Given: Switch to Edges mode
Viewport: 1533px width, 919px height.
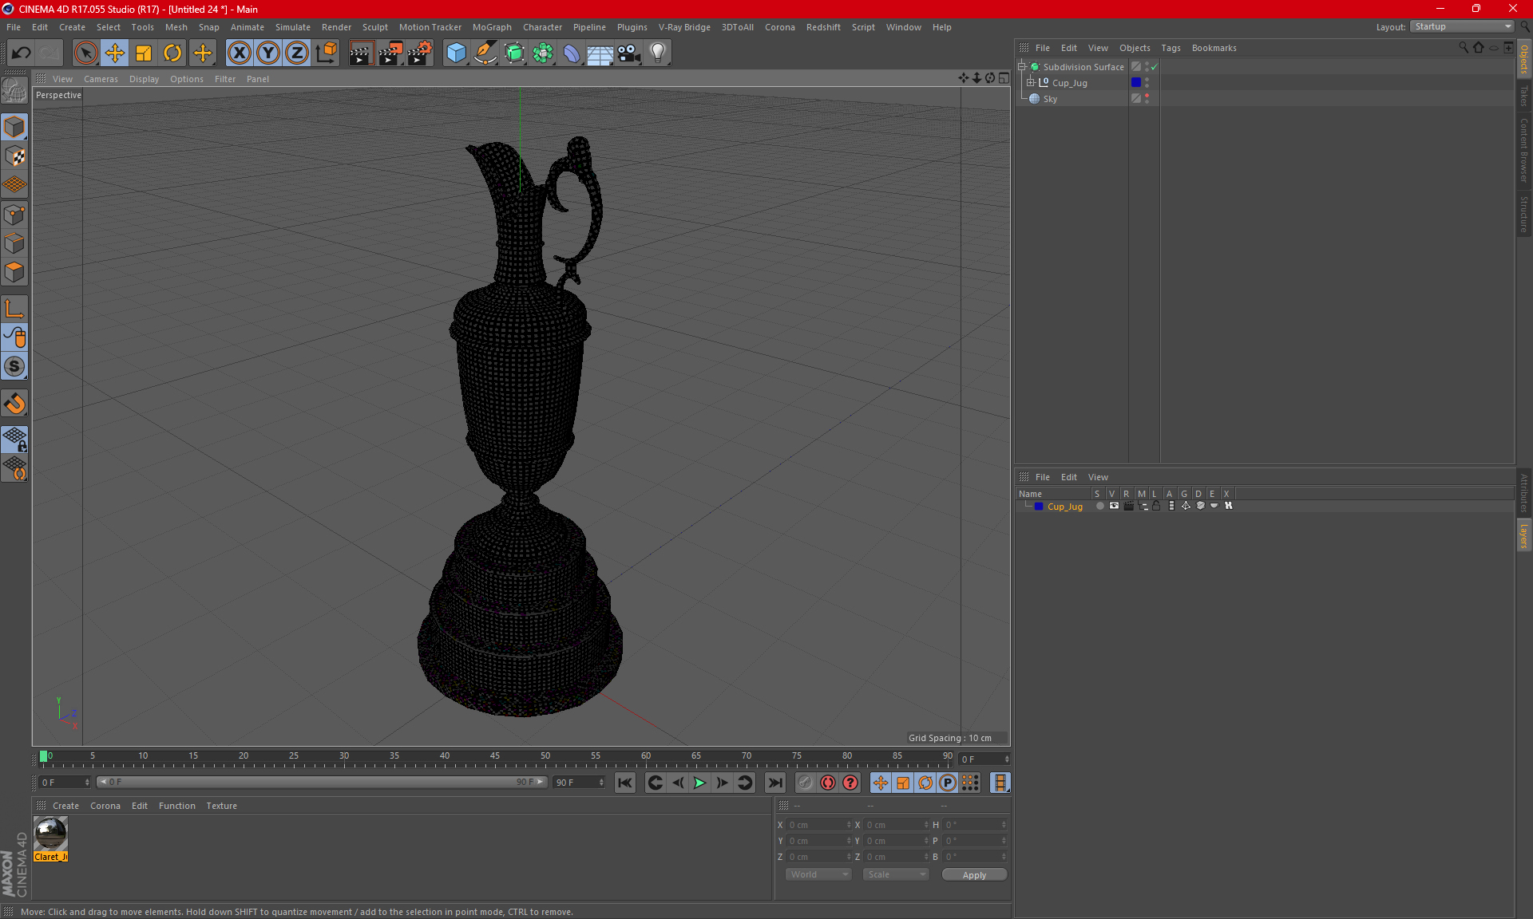Looking at the screenshot, I should click(14, 243).
